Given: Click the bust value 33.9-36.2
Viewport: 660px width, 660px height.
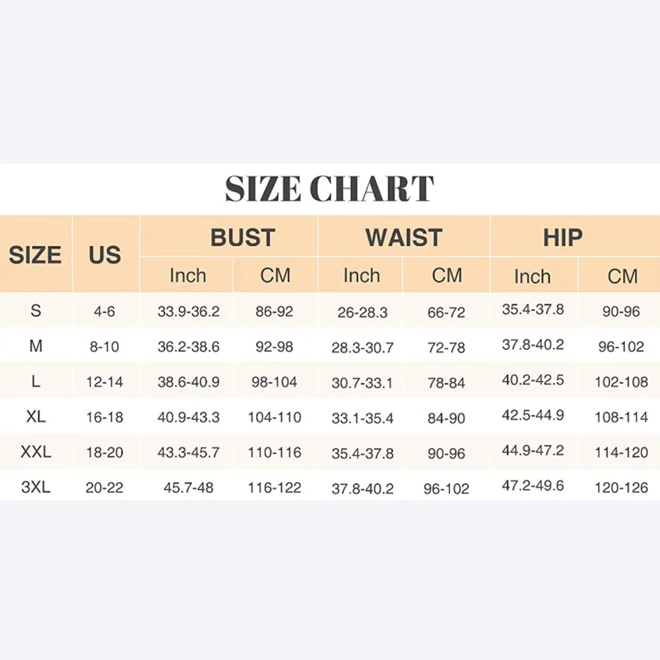Looking at the screenshot, I should pos(188,312).
